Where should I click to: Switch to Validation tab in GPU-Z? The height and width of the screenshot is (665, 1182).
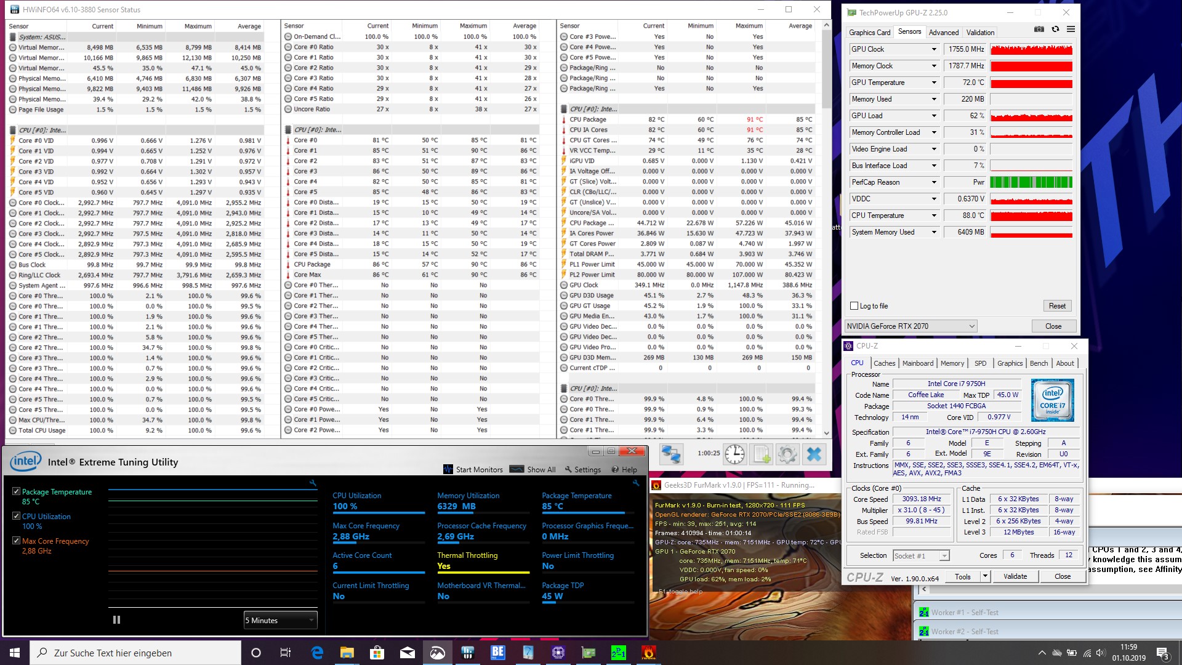[x=980, y=33]
